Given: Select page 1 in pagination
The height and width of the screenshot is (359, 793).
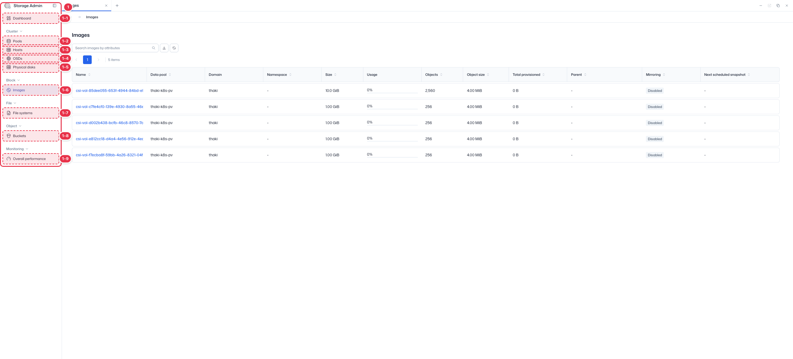Looking at the screenshot, I should tap(87, 60).
